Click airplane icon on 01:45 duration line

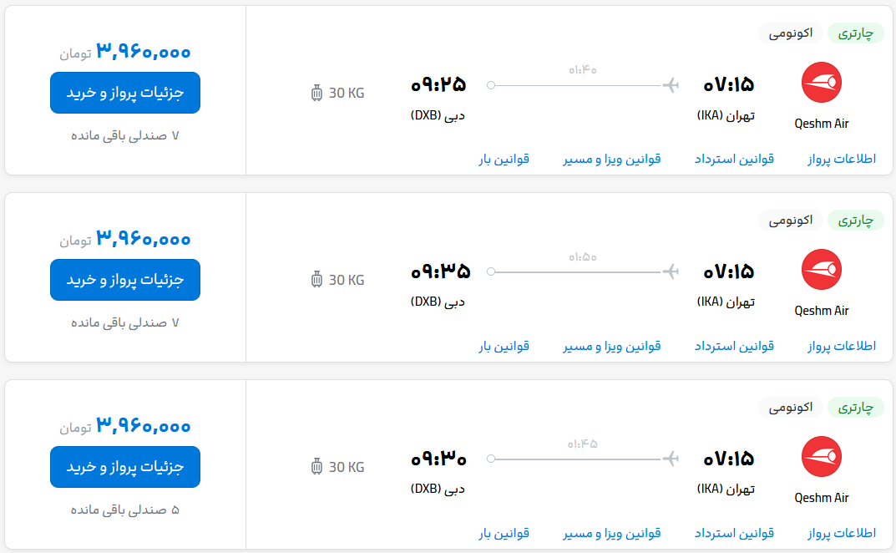tap(671, 459)
